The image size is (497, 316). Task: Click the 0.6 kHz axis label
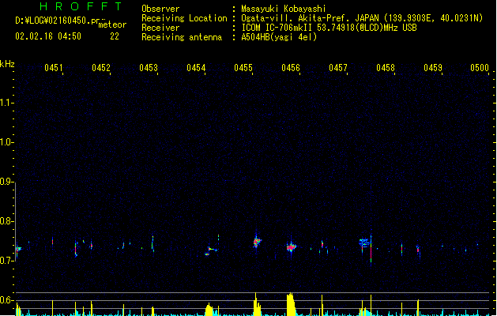click(x=6, y=300)
